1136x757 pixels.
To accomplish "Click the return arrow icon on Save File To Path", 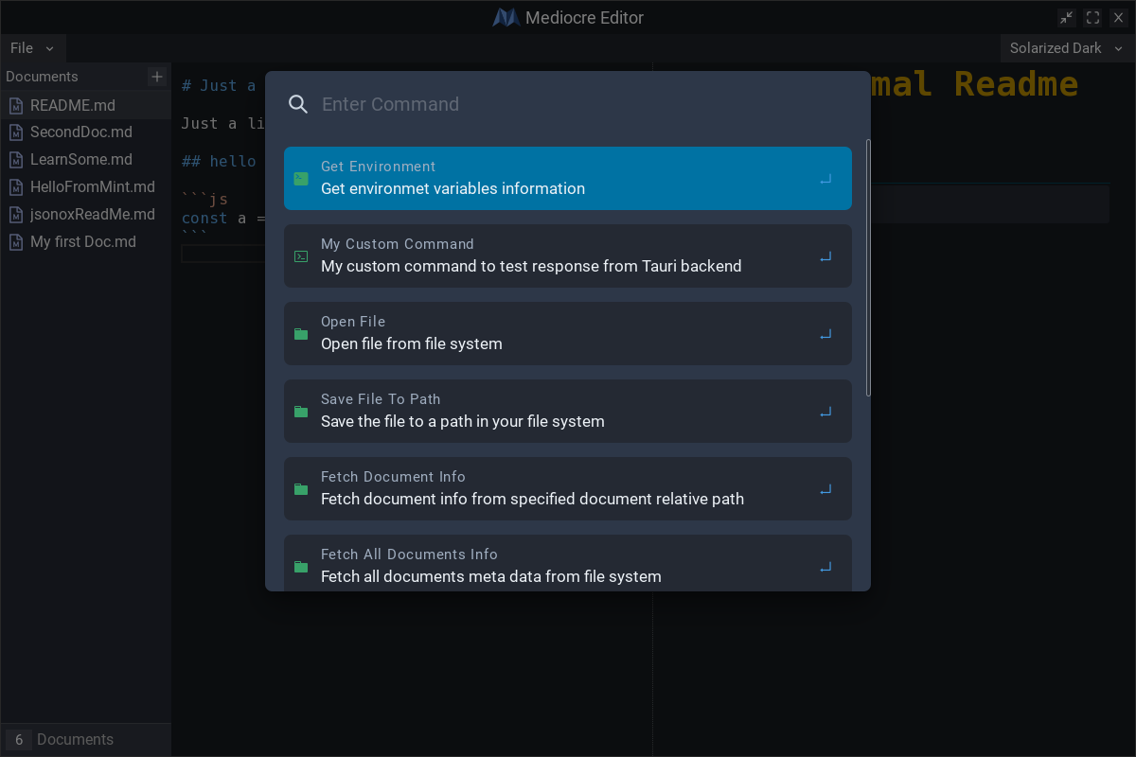I will coord(825,411).
